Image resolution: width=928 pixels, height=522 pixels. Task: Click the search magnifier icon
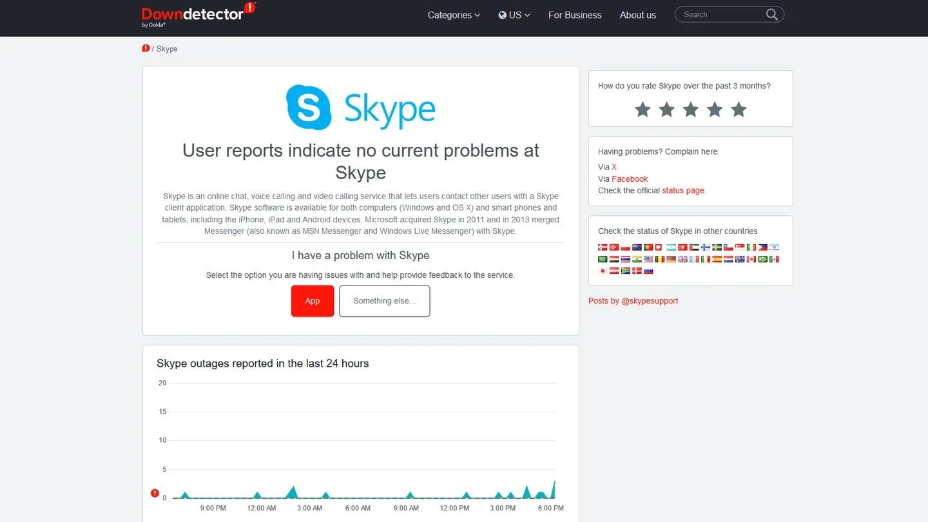[771, 15]
